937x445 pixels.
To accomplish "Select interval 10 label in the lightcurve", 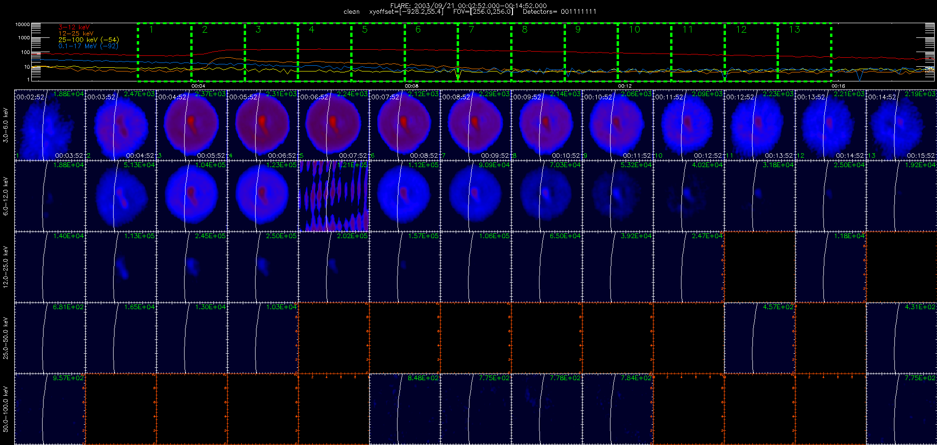I will (634, 29).
